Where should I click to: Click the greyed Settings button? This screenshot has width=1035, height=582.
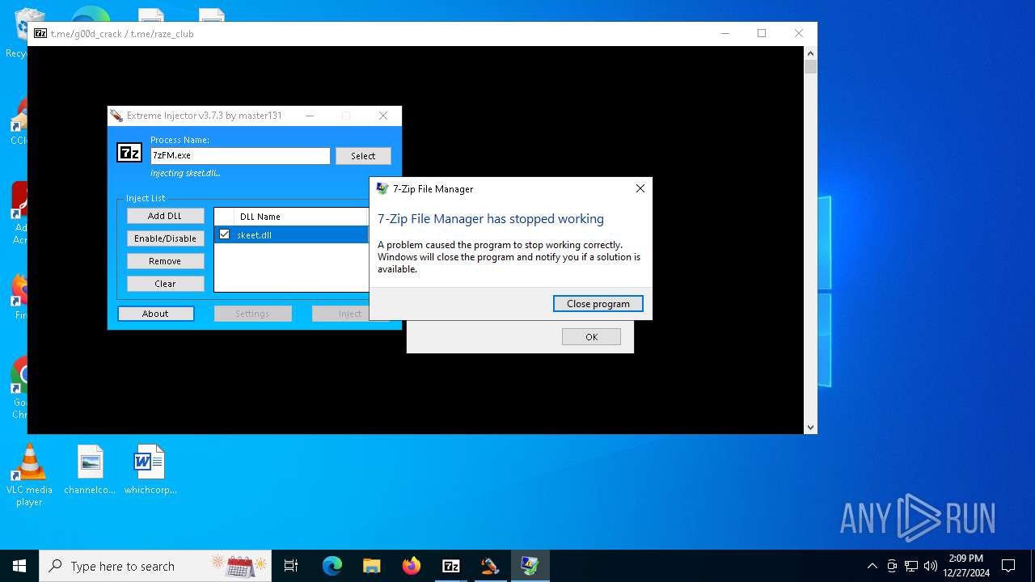(x=252, y=314)
